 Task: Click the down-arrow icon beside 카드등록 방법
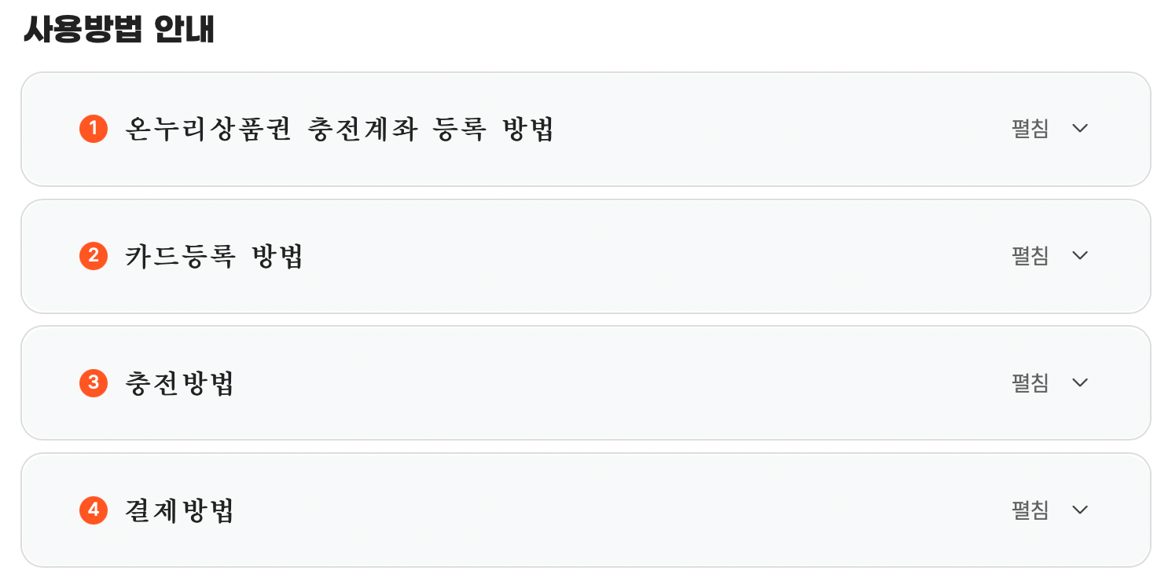click(x=1080, y=255)
